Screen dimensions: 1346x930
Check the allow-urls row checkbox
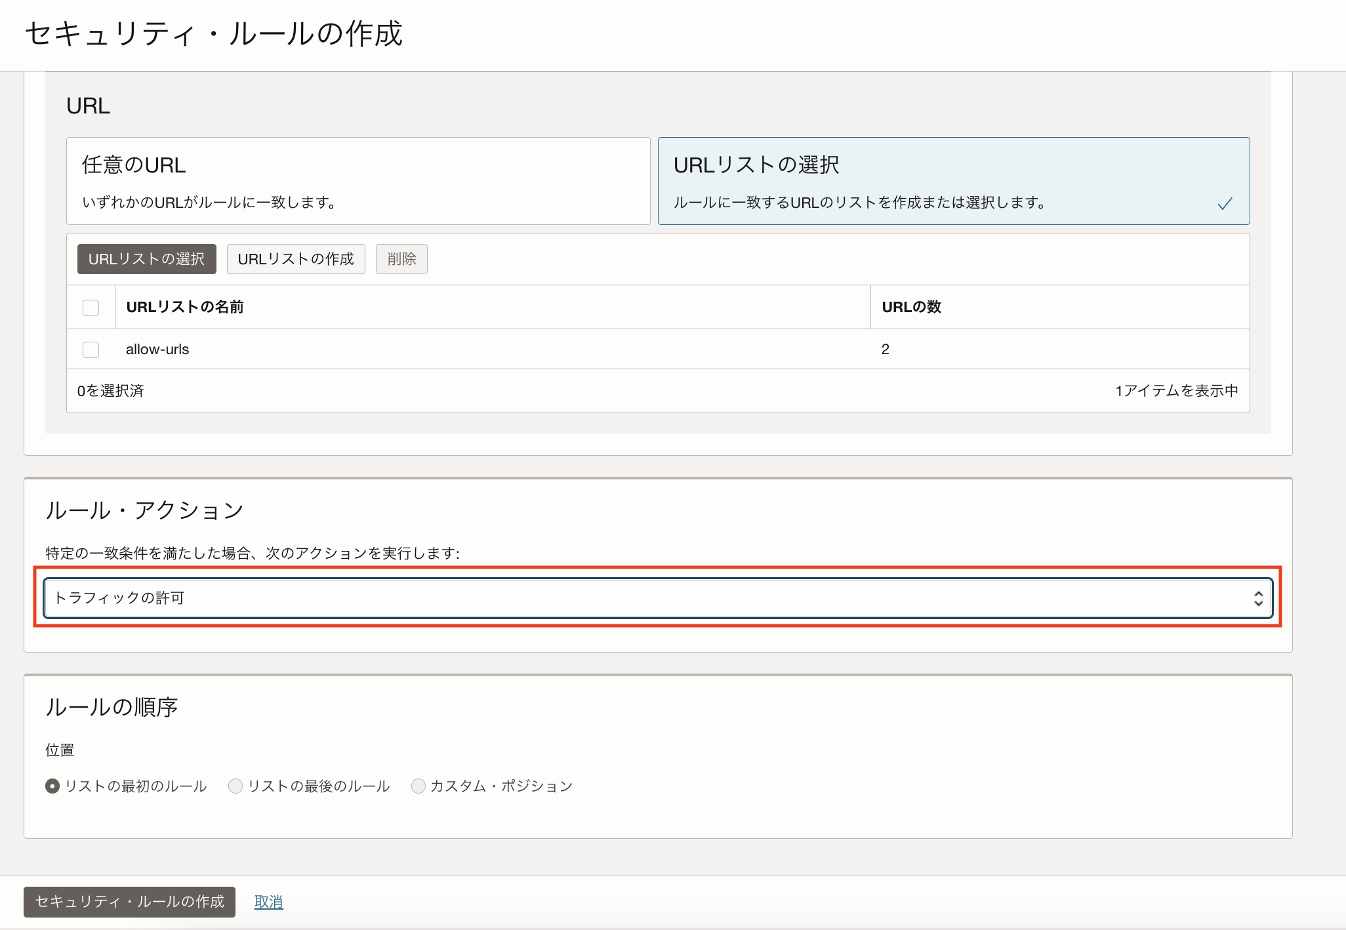coord(91,349)
